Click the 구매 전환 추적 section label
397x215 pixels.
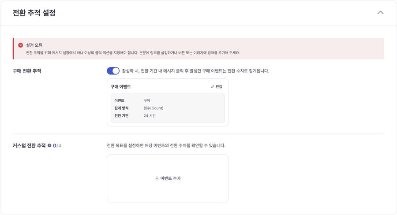pyautogui.click(x=27, y=71)
